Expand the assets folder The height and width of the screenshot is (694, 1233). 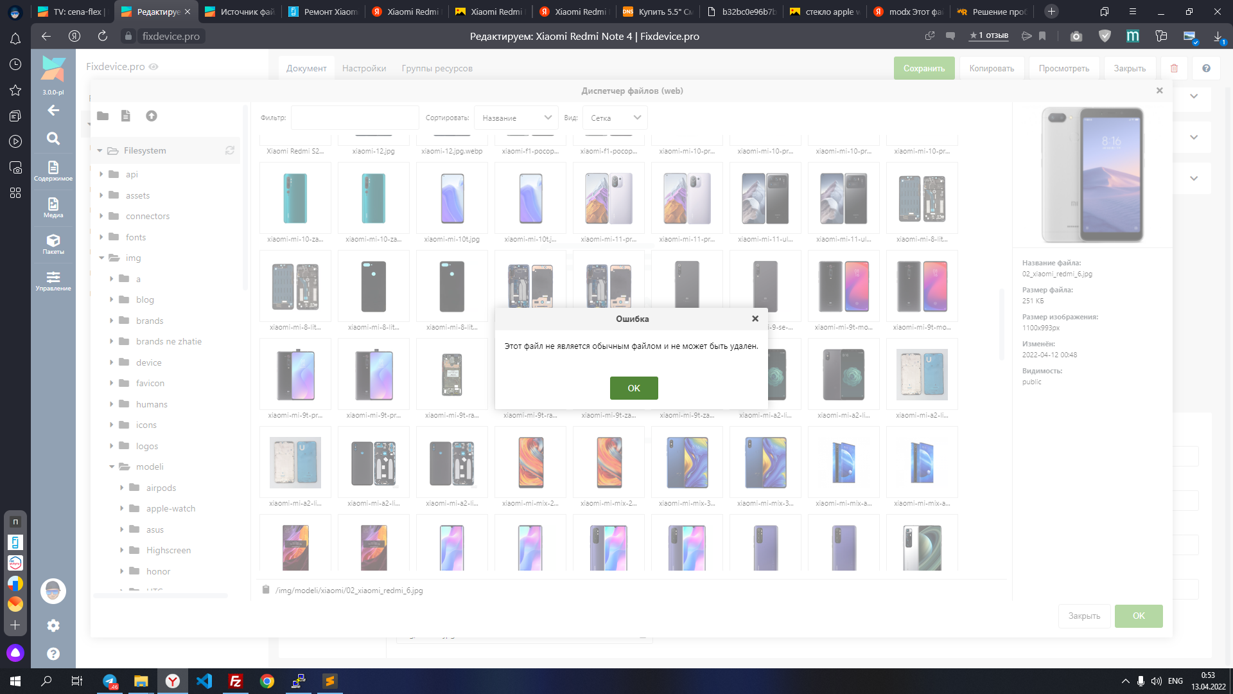(101, 195)
